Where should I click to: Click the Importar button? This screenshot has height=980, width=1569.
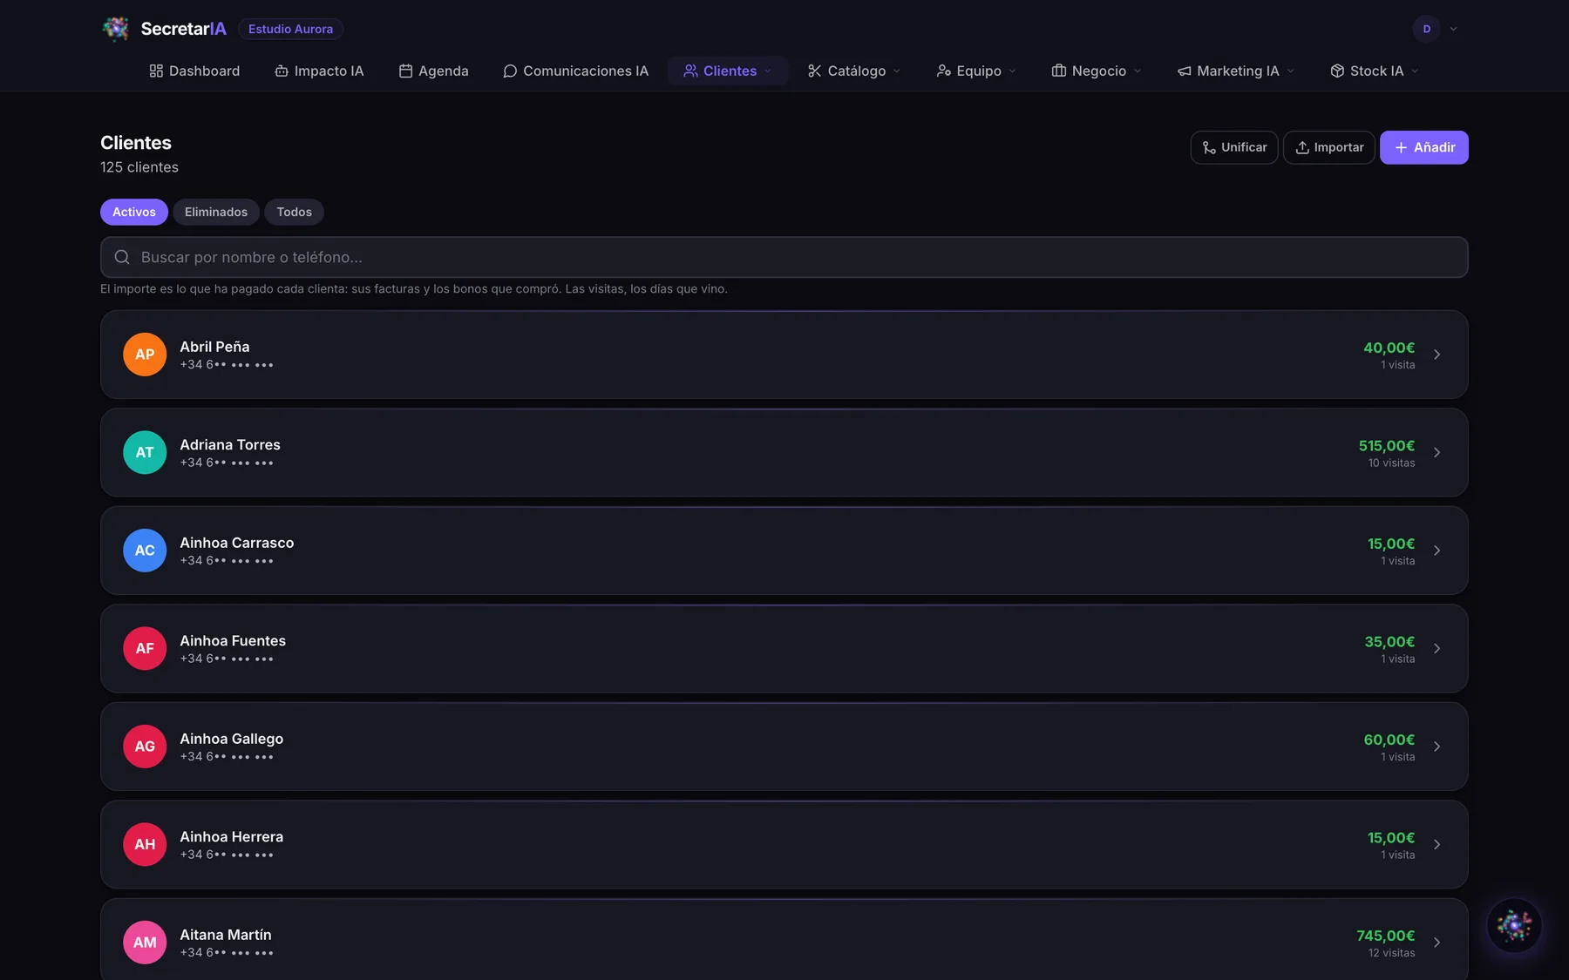coord(1328,147)
